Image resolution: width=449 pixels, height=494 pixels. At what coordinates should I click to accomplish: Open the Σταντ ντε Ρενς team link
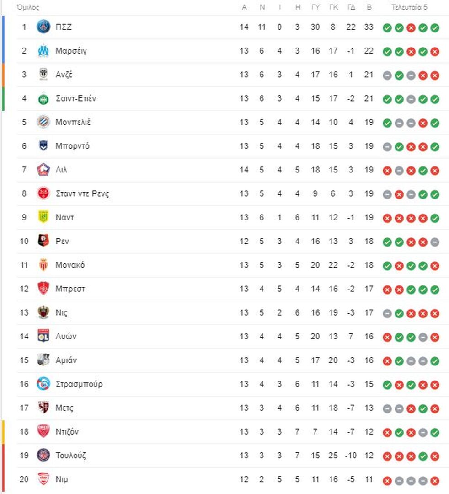click(x=82, y=193)
